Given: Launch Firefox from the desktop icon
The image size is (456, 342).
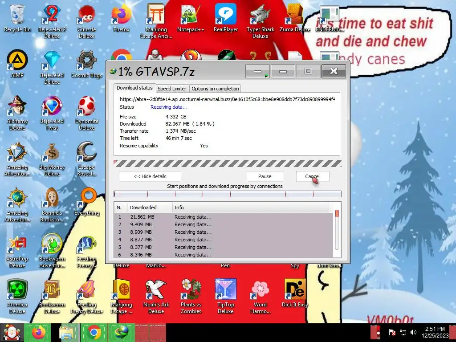Looking at the screenshot, I should [x=121, y=18].
